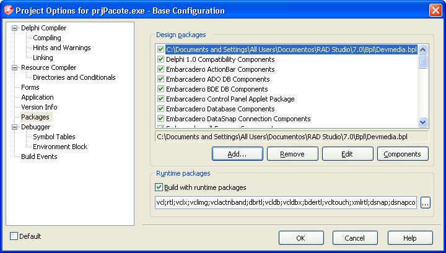The image size is (446, 253).
Task: Select Build Events in the tree
Action: [39, 157]
